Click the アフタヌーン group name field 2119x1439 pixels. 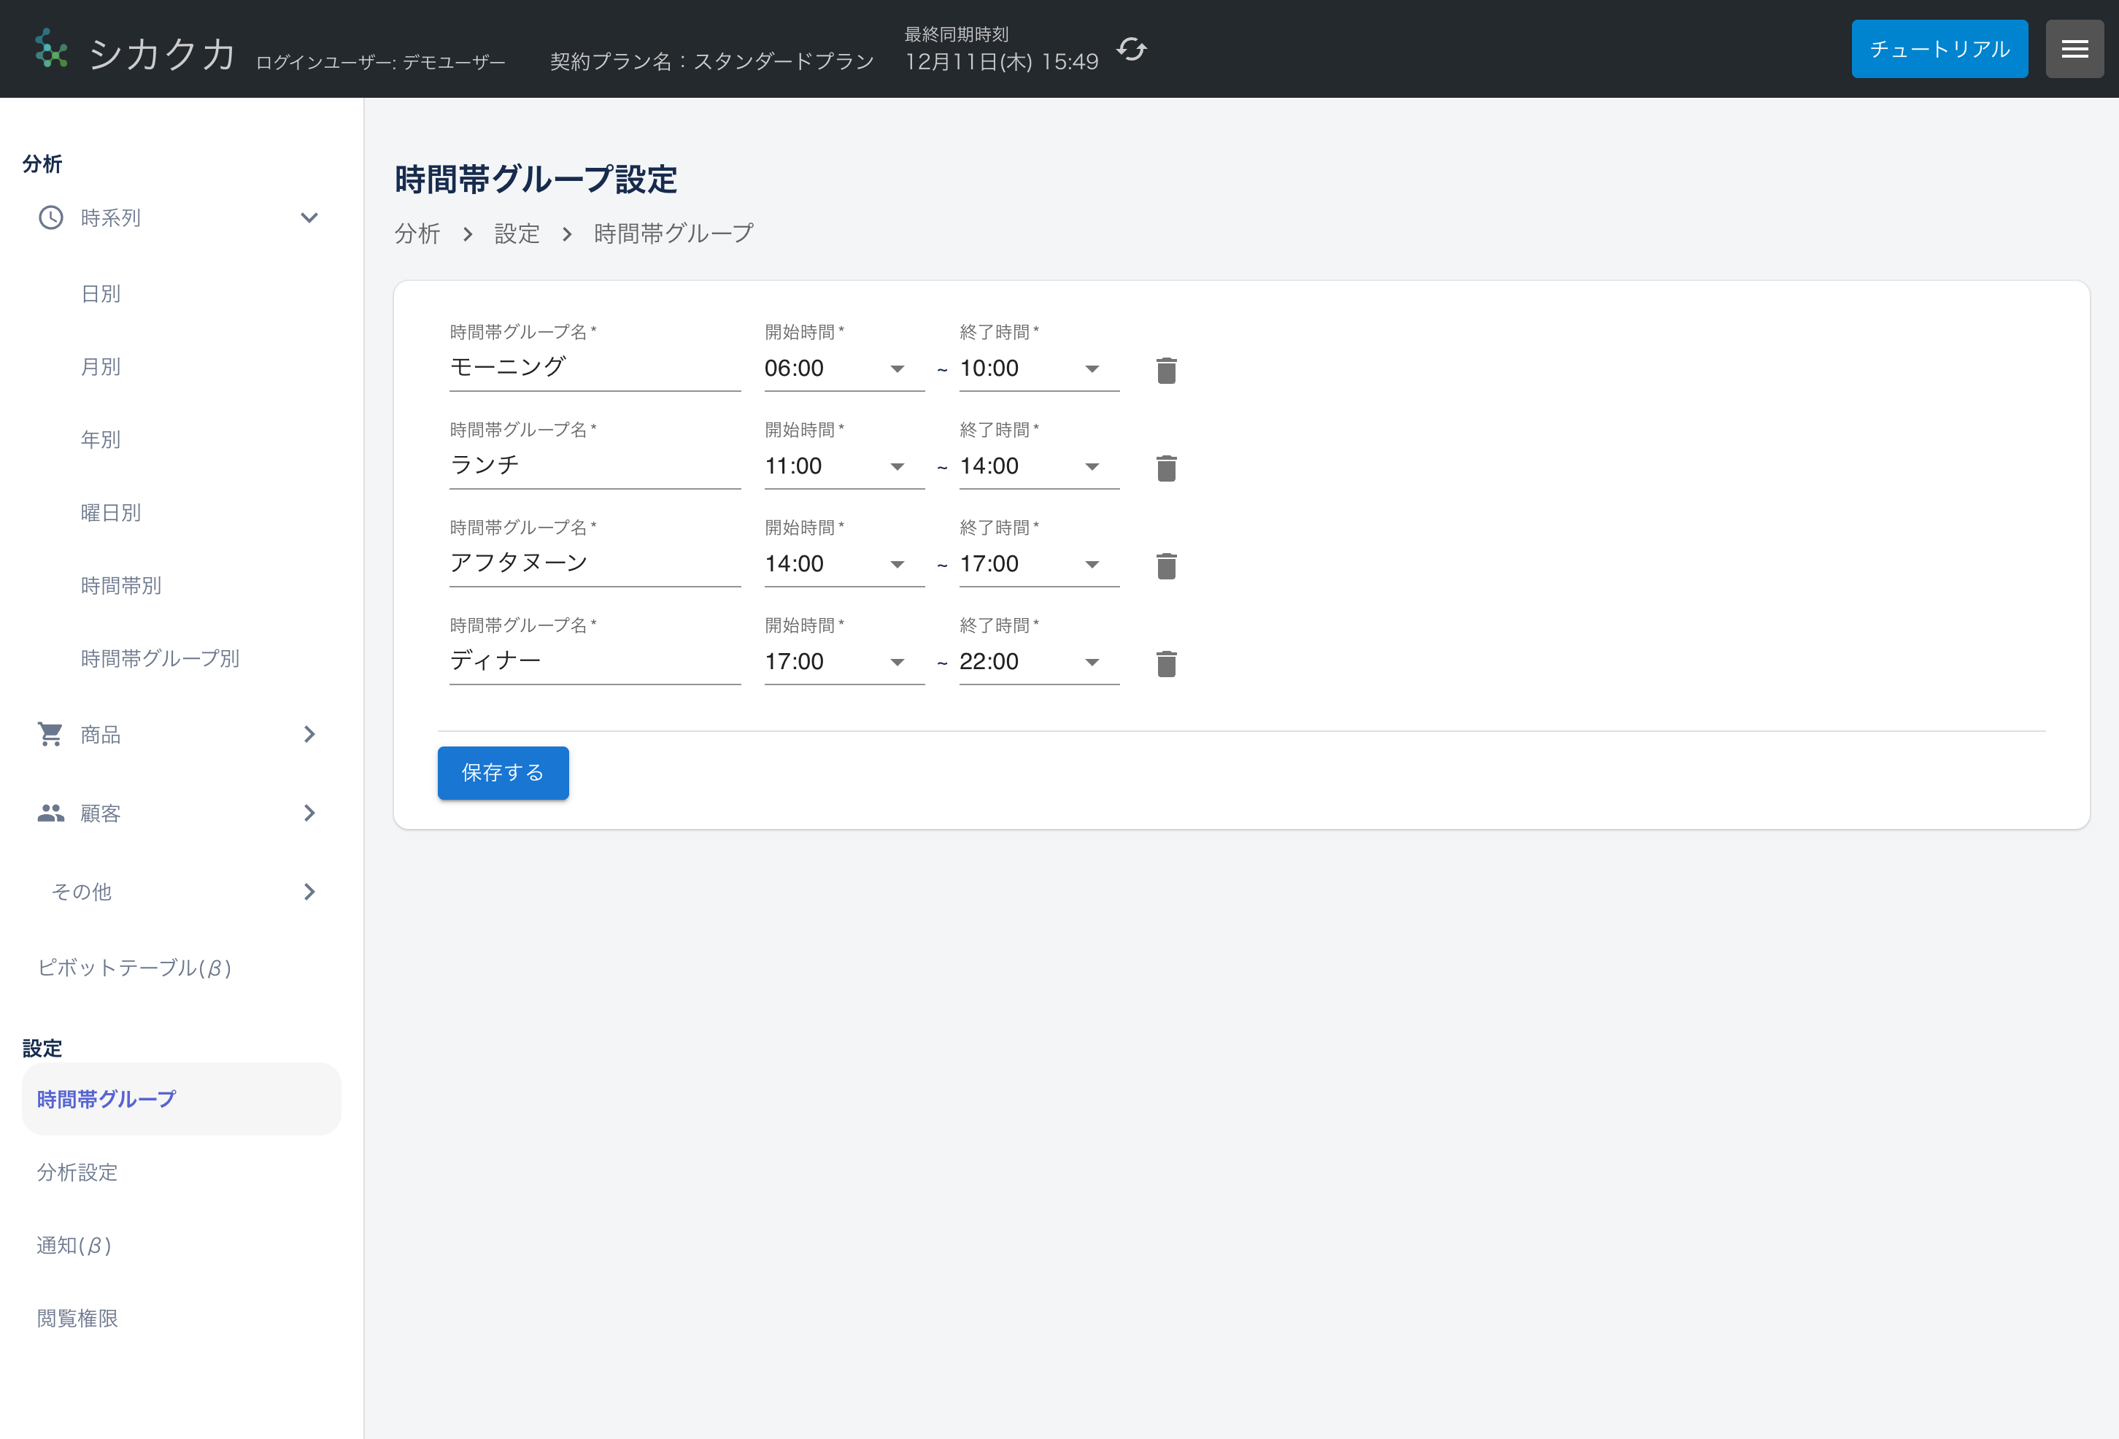tap(593, 563)
